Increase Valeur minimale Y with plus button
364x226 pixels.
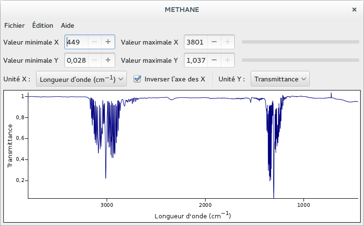(108, 60)
